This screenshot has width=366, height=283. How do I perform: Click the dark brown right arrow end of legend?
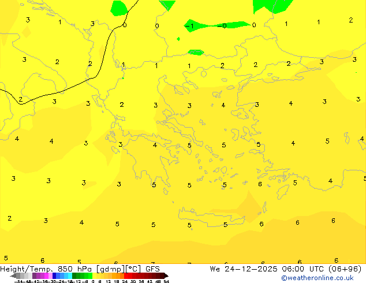pyautogui.click(x=166, y=275)
